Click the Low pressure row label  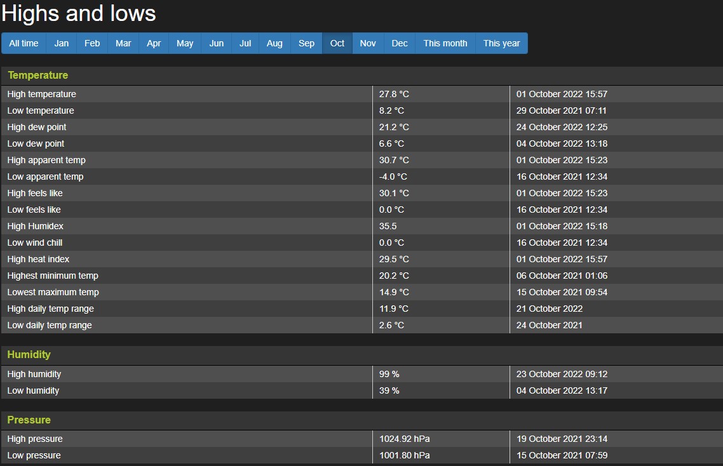point(34,455)
